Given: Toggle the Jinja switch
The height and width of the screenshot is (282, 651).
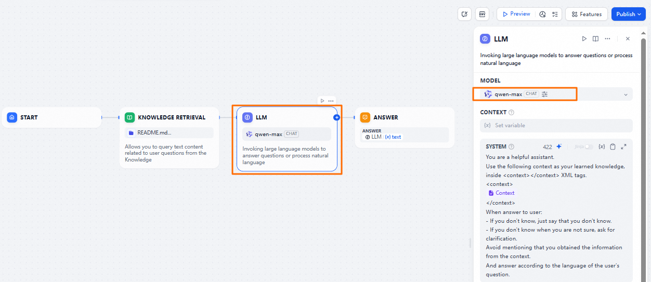Looking at the screenshot, I should pos(589,147).
